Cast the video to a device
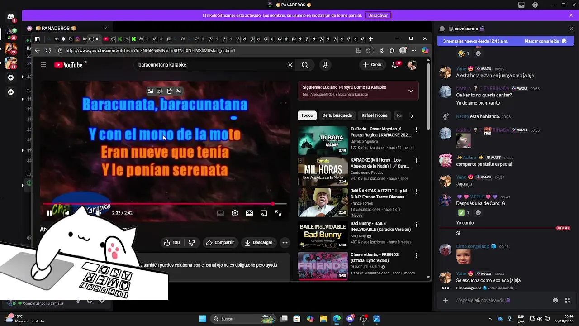579x326 pixels. (x=264, y=213)
